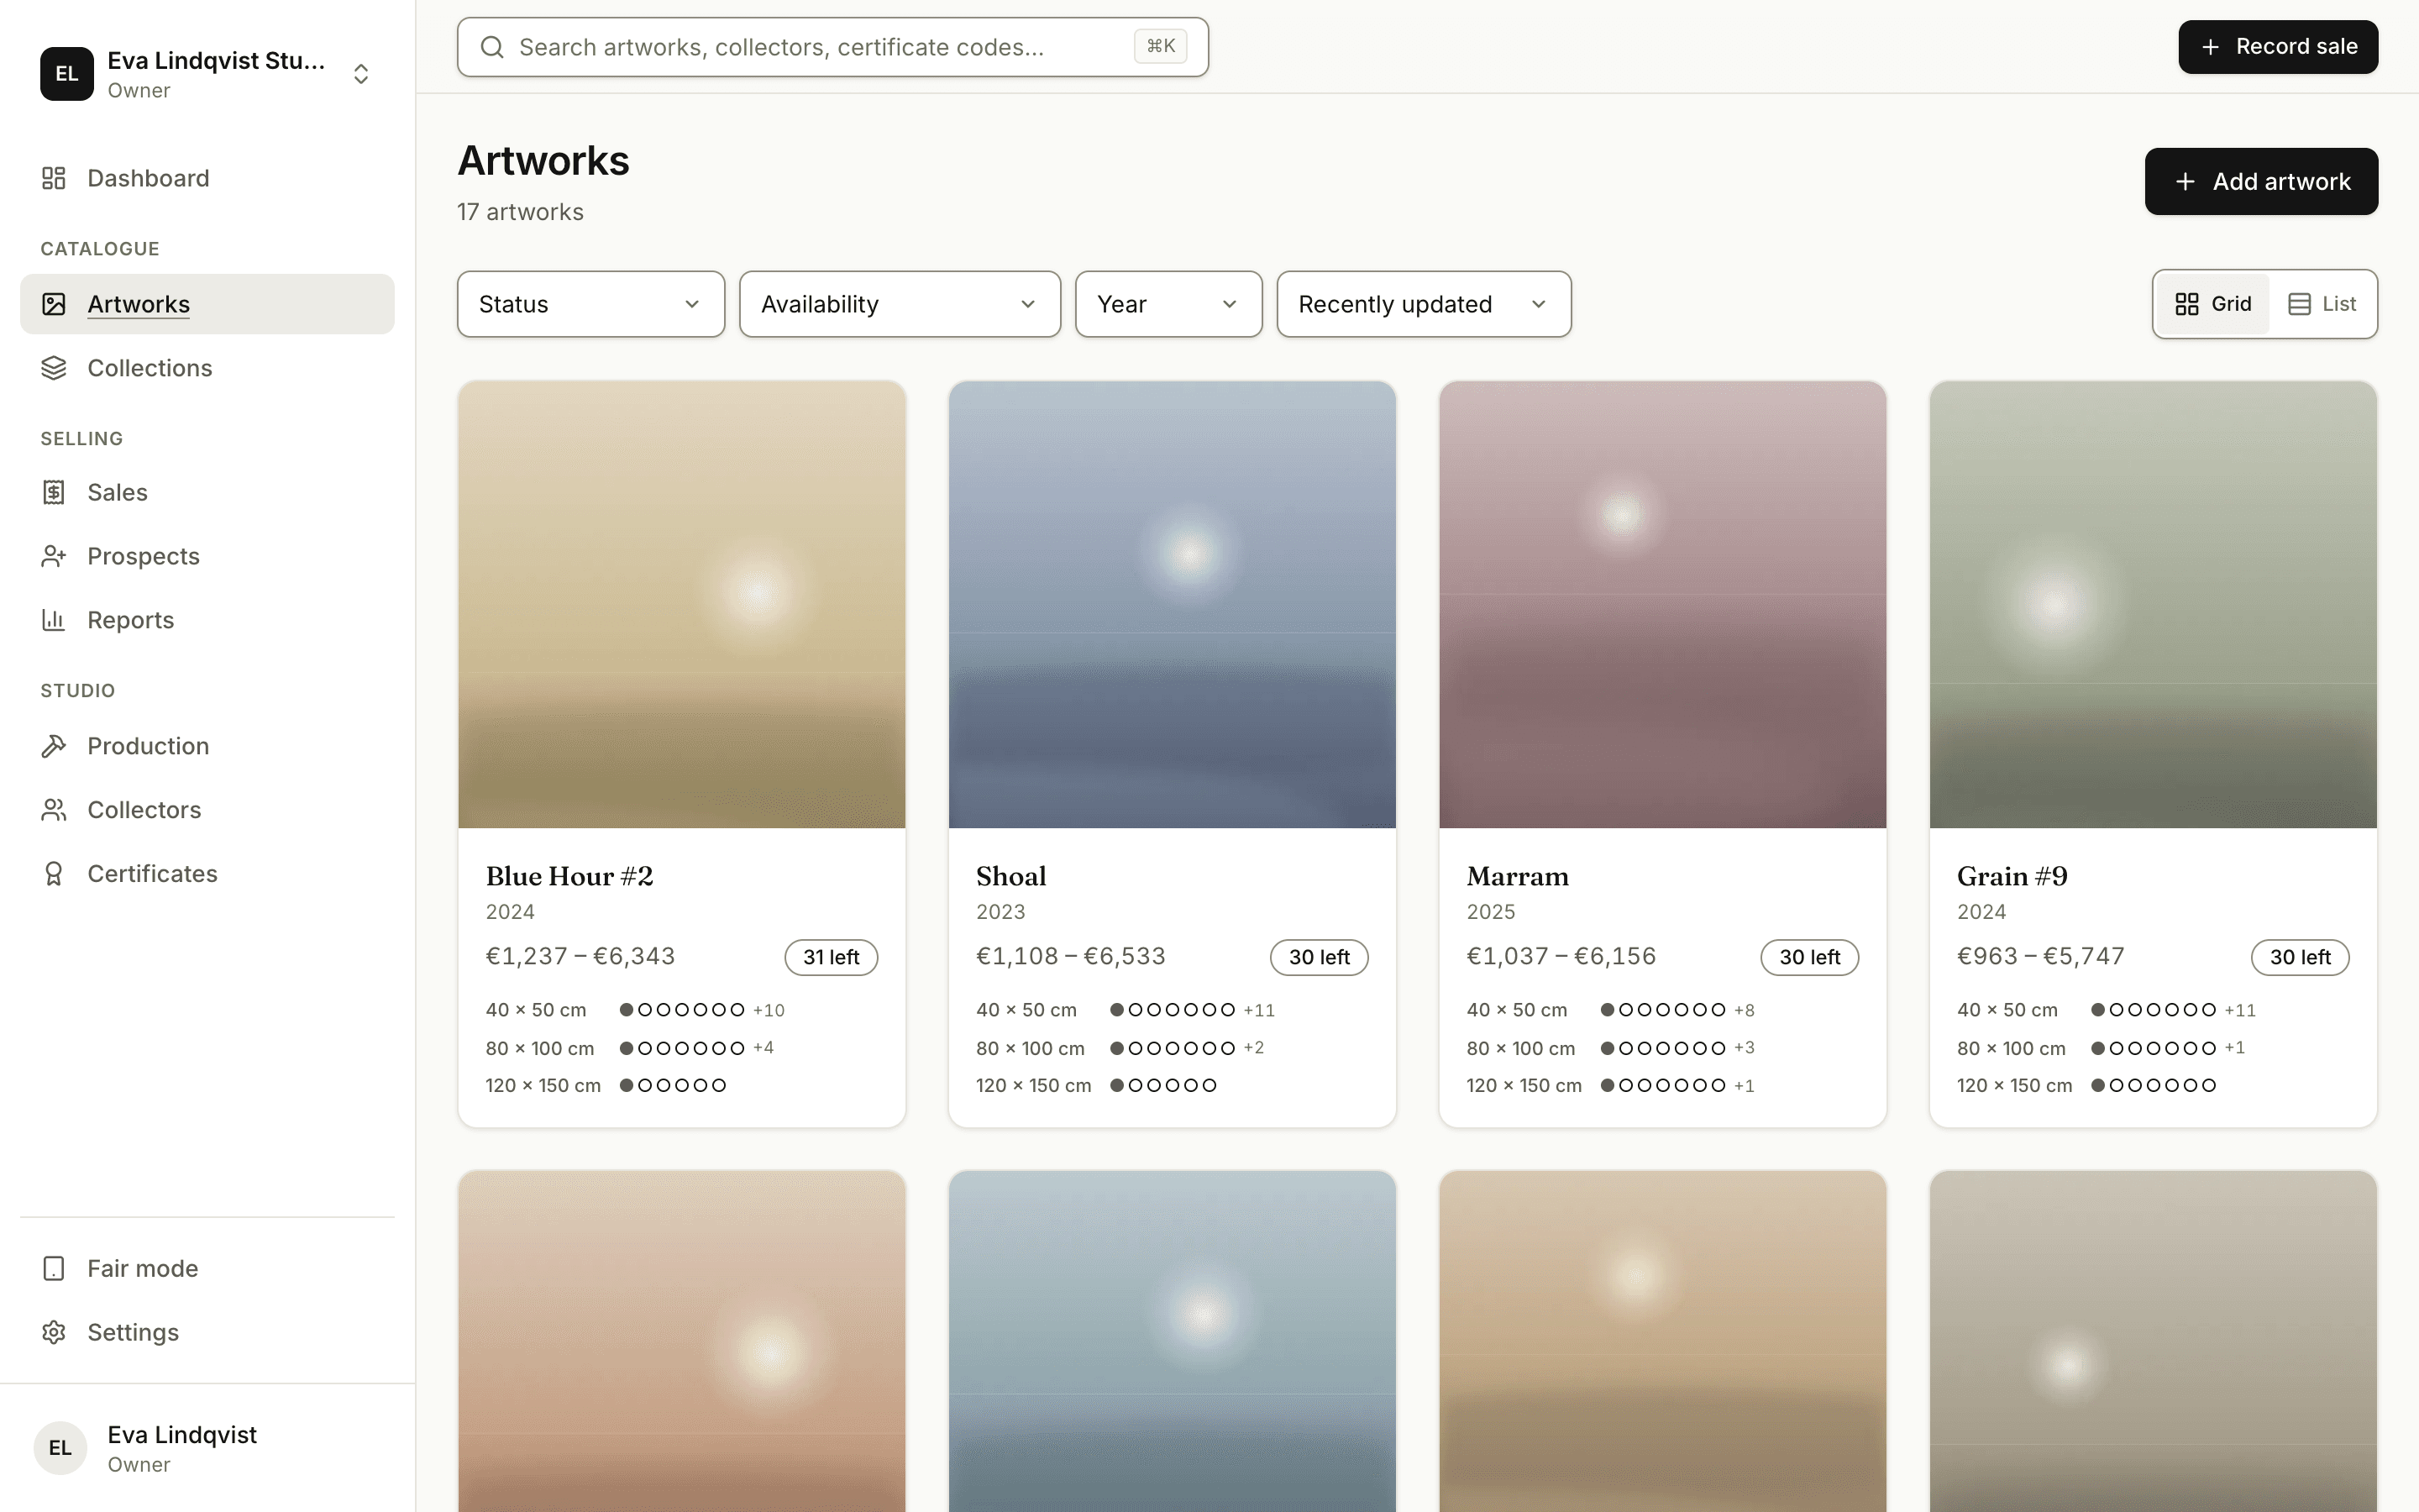Click the search magnifier icon
The height and width of the screenshot is (1512, 2419).
[492, 47]
